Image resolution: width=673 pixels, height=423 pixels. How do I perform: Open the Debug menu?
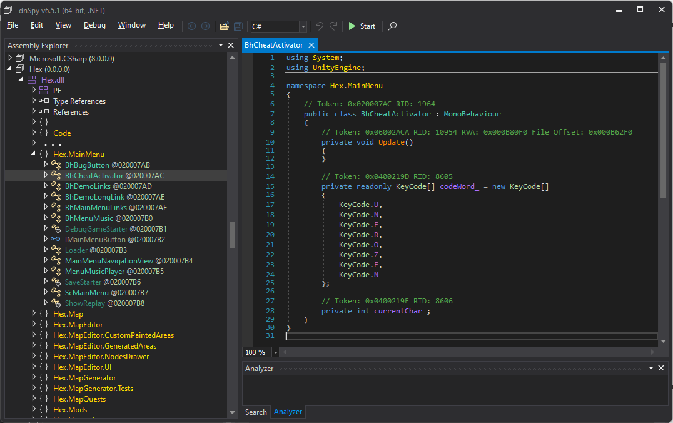click(x=94, y=25)
